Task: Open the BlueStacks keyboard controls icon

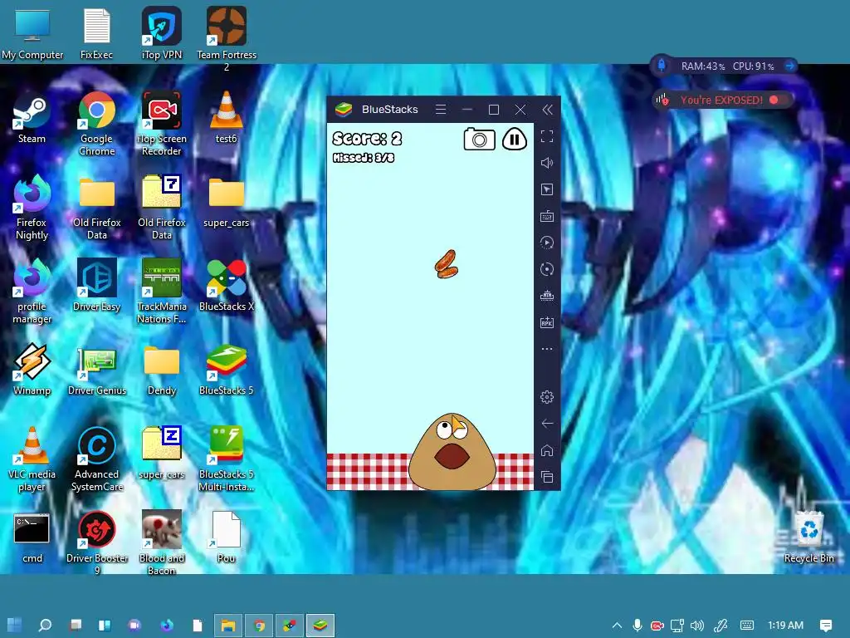Action: coord(547,216)
